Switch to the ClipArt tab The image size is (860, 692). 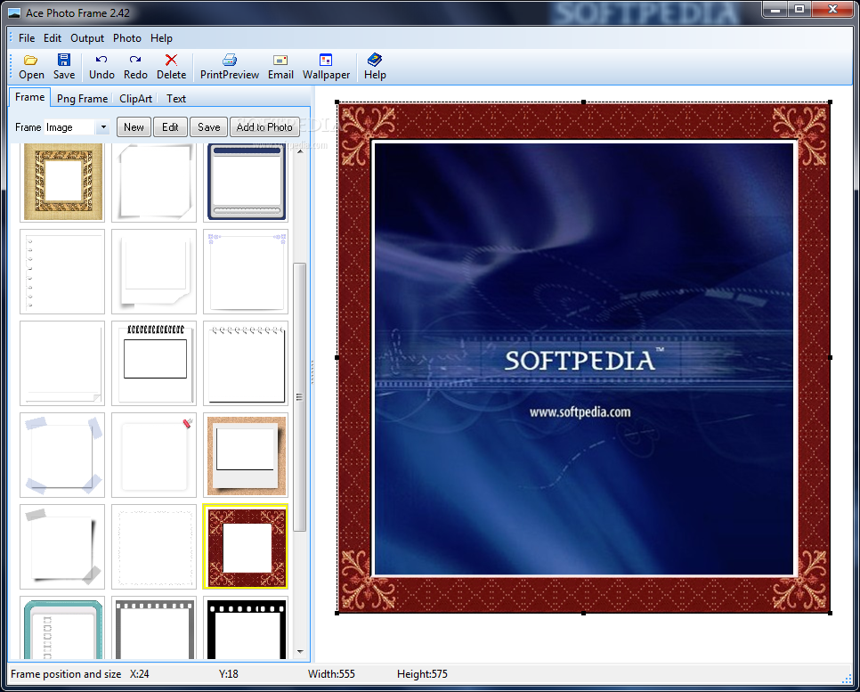click(x=135, y=99)
